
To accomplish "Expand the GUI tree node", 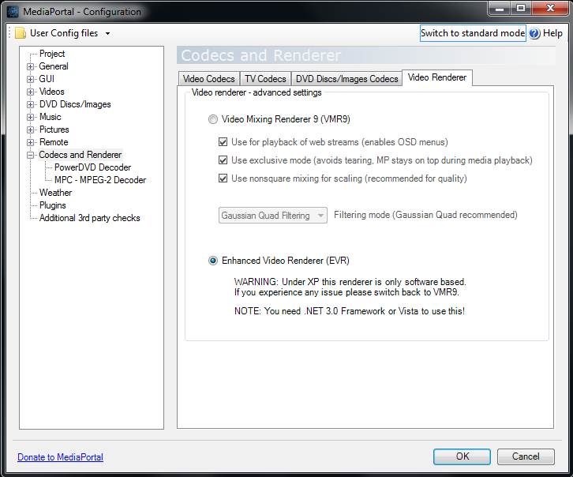I will pos(30,79).
